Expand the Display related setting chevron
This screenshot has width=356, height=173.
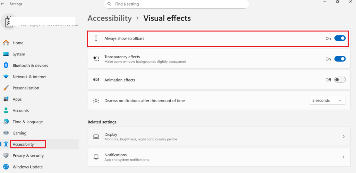point(343,137)
